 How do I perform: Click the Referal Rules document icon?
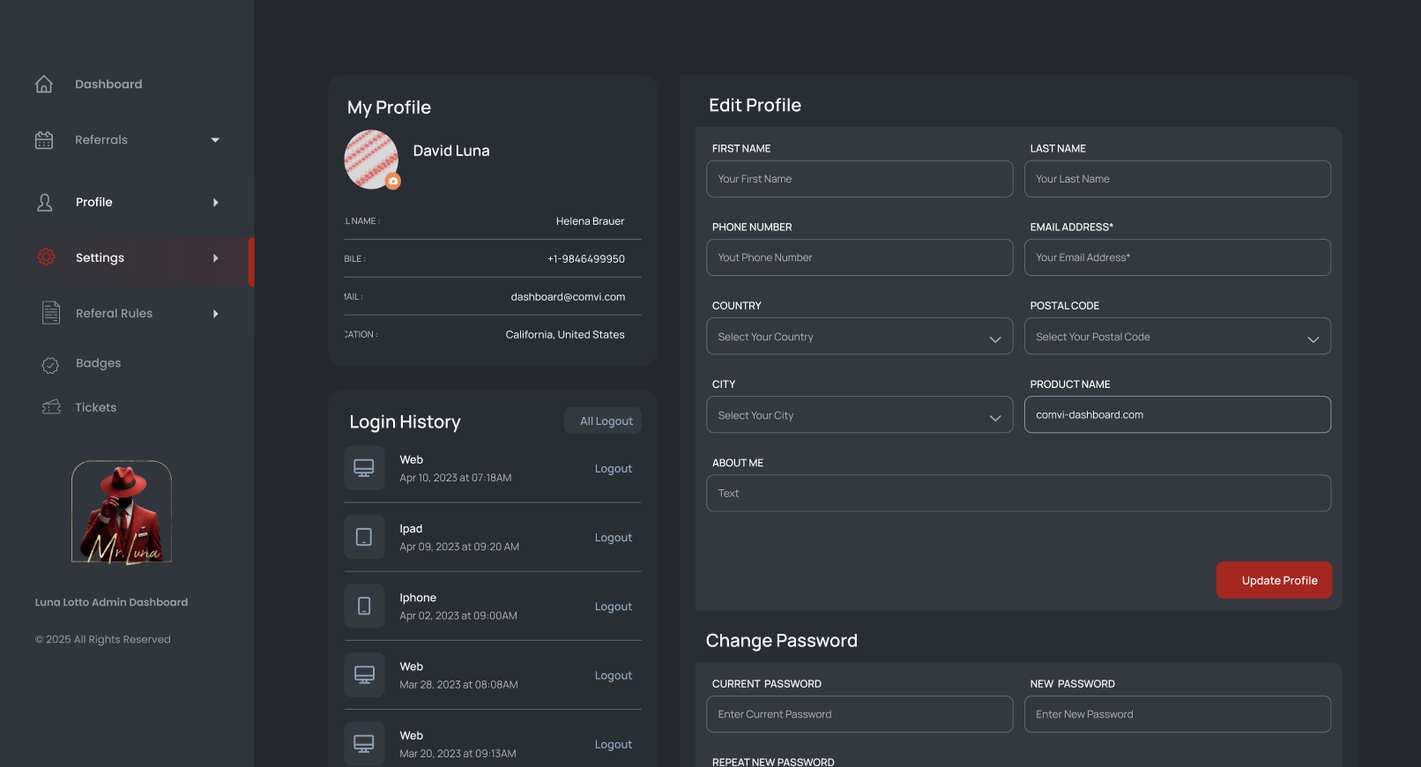[51, 313]
